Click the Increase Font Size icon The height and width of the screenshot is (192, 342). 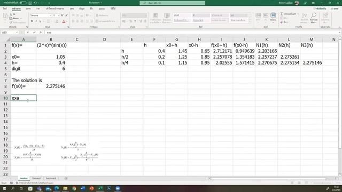[62, 15]
